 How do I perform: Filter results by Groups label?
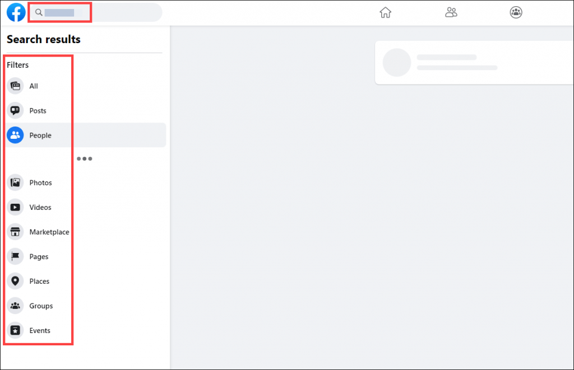41,306
